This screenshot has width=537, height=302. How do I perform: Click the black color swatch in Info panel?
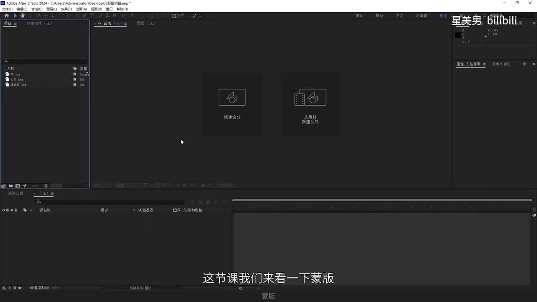(x=458, y=35)
